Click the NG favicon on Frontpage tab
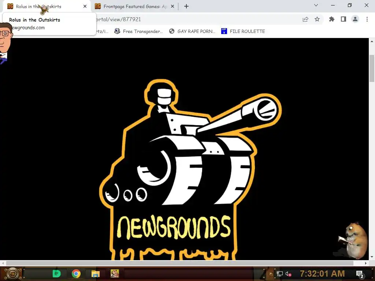Viewport: 375px width, 281px height. 98,7
